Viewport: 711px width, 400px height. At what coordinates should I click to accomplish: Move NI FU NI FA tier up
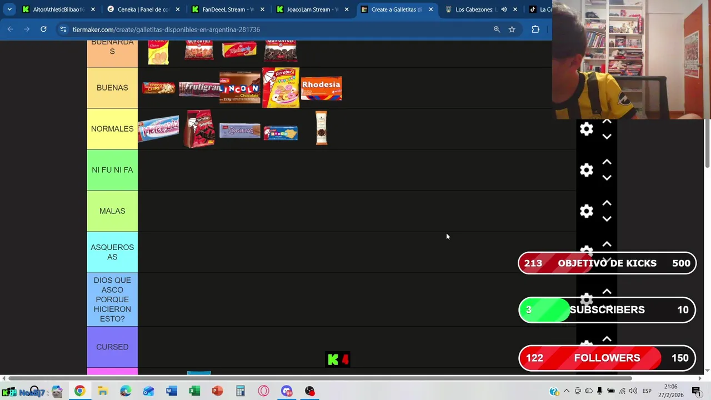[x=607, y=162]
